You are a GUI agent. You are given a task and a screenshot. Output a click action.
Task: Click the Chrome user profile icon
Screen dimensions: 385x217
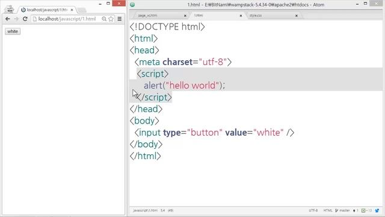tap(10, 9)
